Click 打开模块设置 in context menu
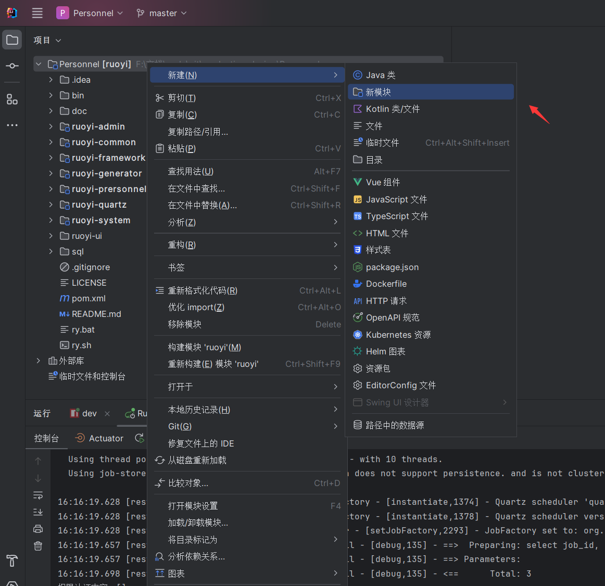Viewport: 605px width, 586px height. pyautogui.click(x=193, y=506)
